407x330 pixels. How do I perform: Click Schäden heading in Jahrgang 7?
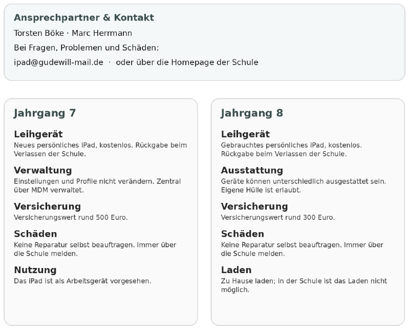point(35,234)
